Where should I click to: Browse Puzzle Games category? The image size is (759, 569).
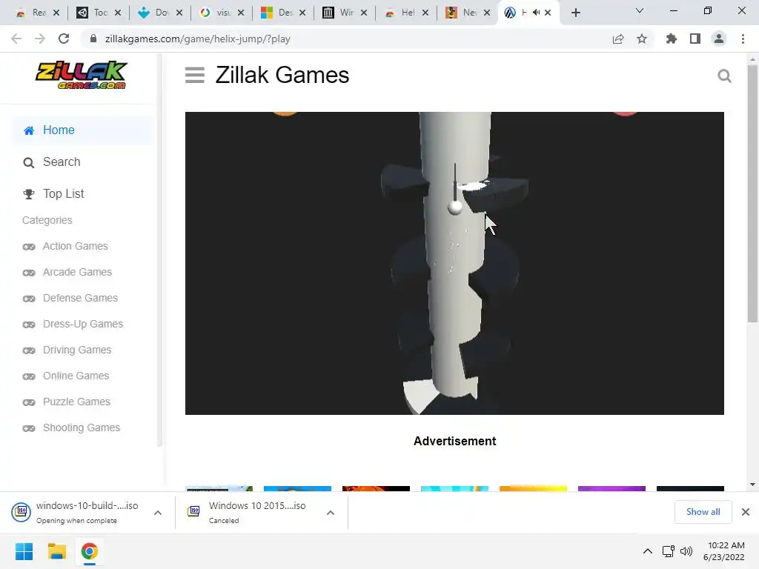76,402
